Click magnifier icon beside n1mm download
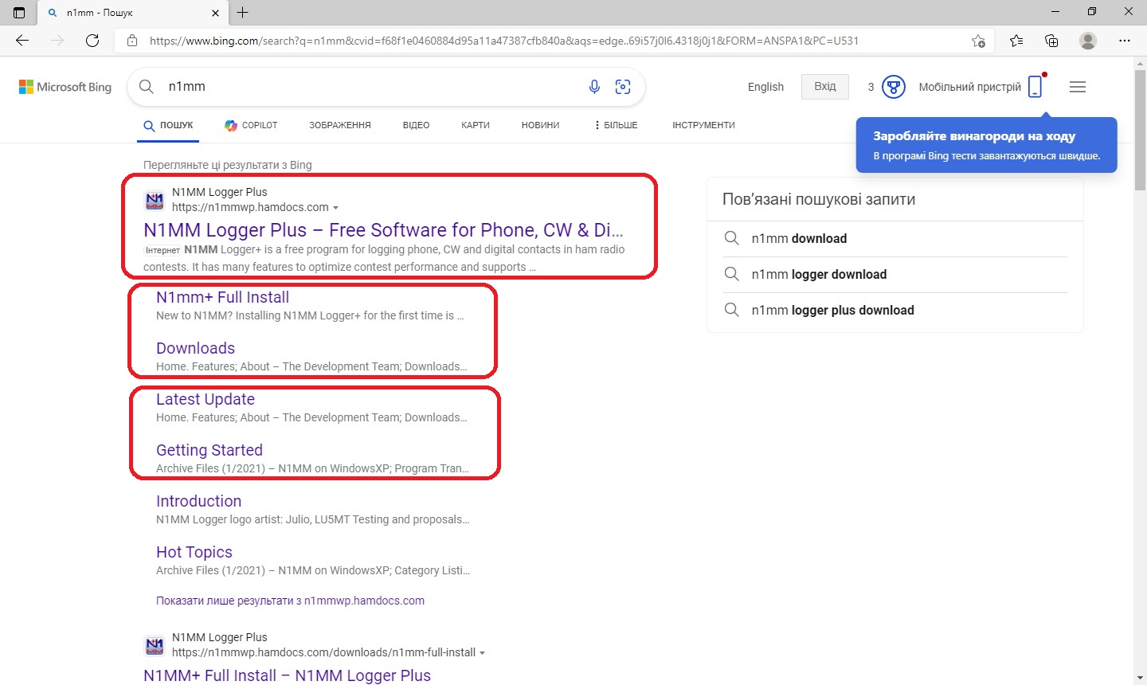1147x685 pixels. click(731, 238)
